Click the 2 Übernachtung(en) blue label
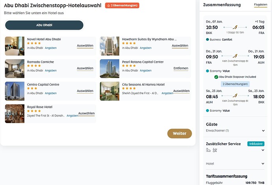The height and width of the screenshot is (185, 272). pyautogui.click(x=235, y=84)
